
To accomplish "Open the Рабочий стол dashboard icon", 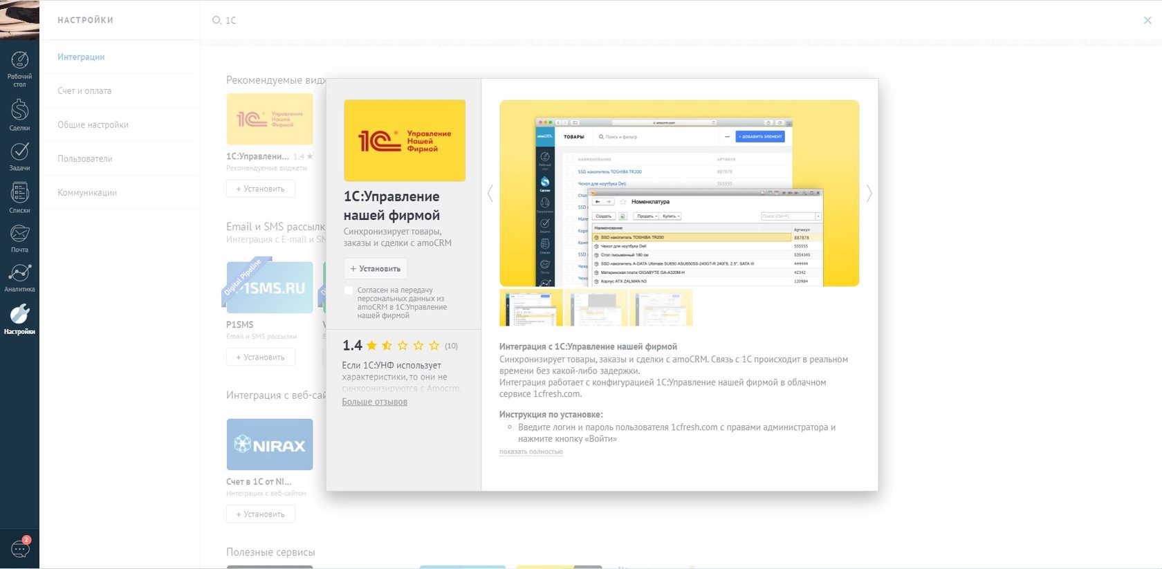I will pyautogui.click(x=19, y=68).
